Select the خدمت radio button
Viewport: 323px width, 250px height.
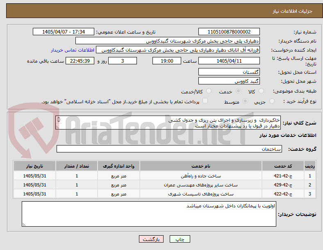238,91
